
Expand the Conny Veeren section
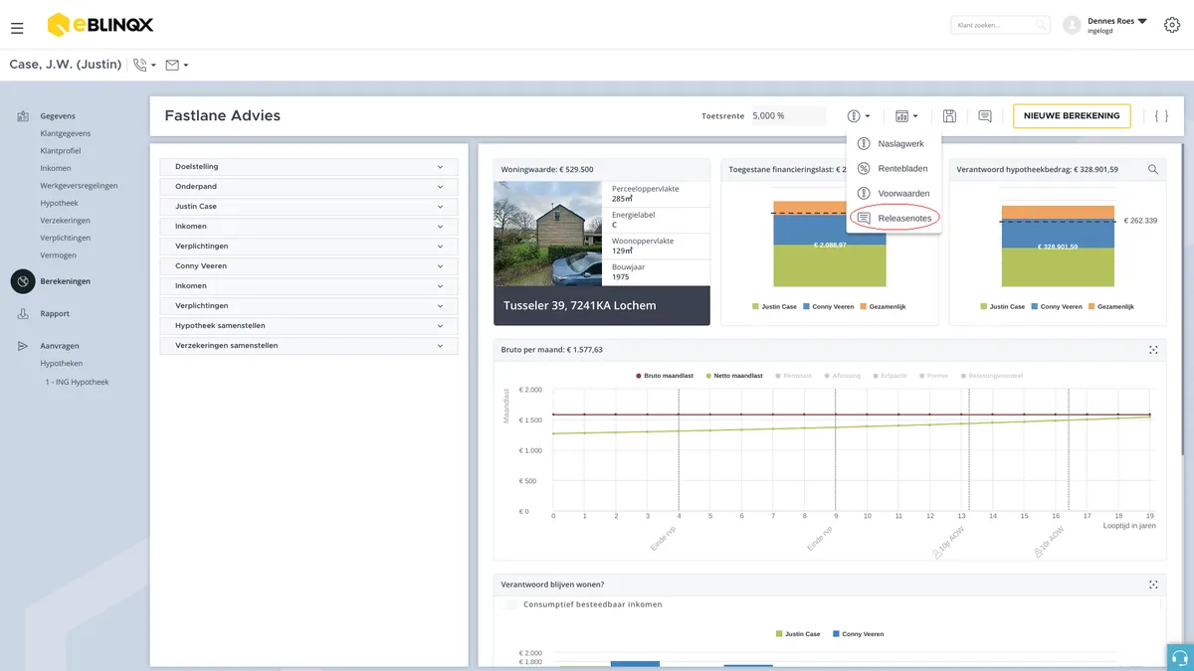(x=308, y=266)
